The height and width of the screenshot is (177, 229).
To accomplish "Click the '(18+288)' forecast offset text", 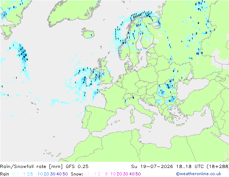I will [x=218, y=166].
